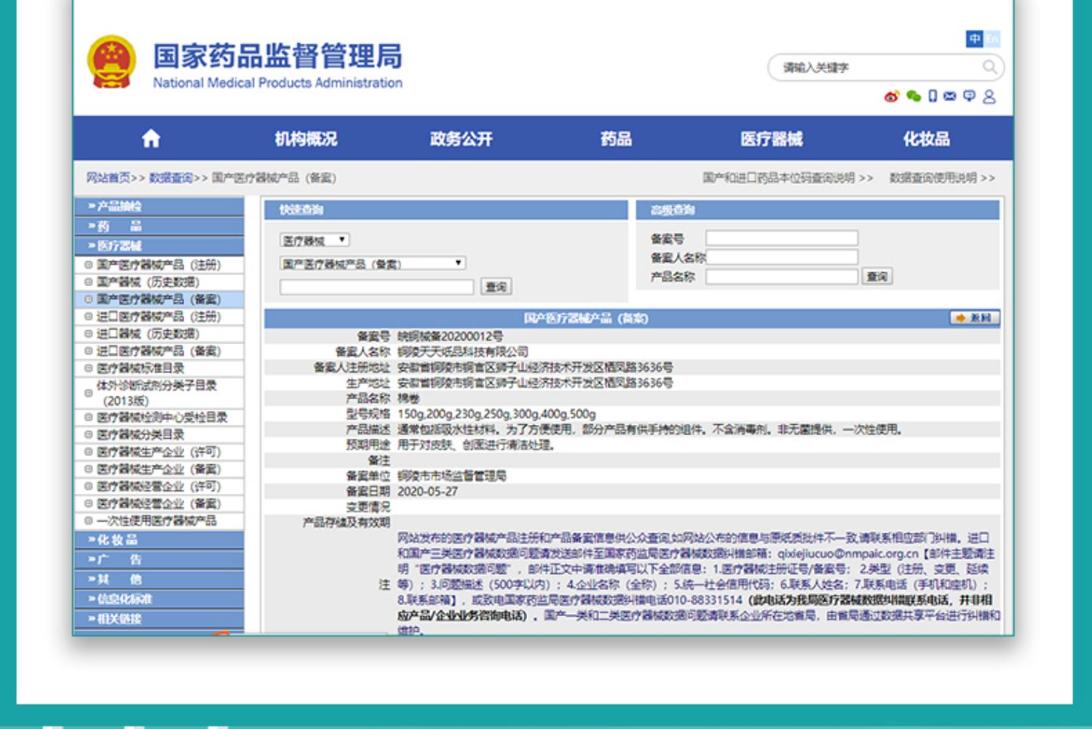The image size is (1092, 729).
Task: Select 进口医疗器械产品(备案) in sidebar
Action: (x=159, y=351)
